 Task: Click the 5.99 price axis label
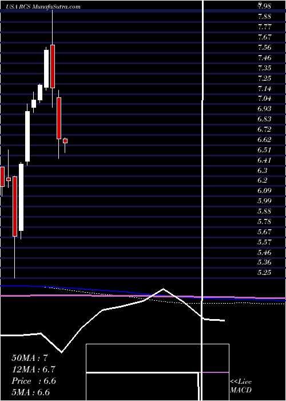tap(264, 201)
